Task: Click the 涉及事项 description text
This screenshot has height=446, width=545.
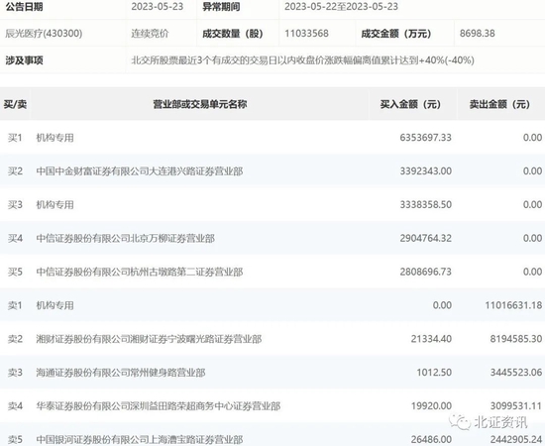Action: (x=302, y=60)
